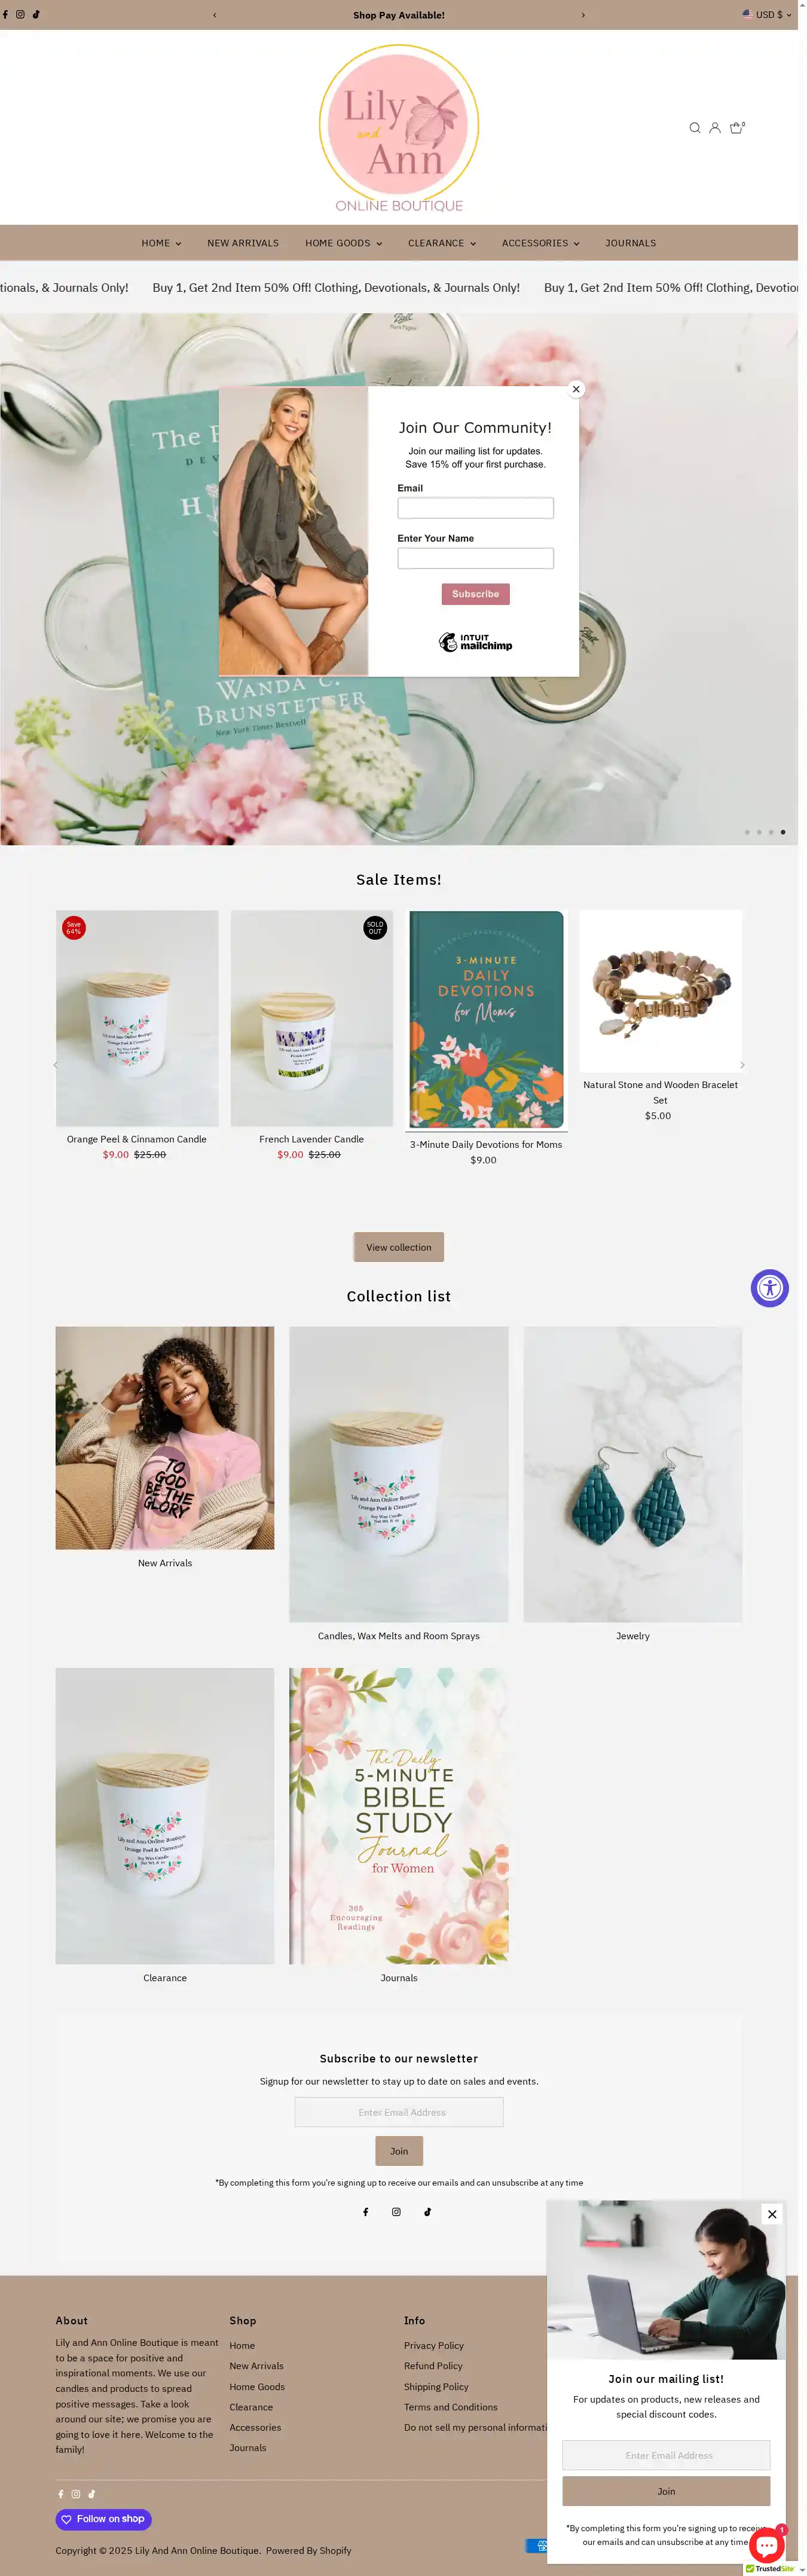Expand the USD currency selector
807x2576 pixels.
tap(766, 15)
